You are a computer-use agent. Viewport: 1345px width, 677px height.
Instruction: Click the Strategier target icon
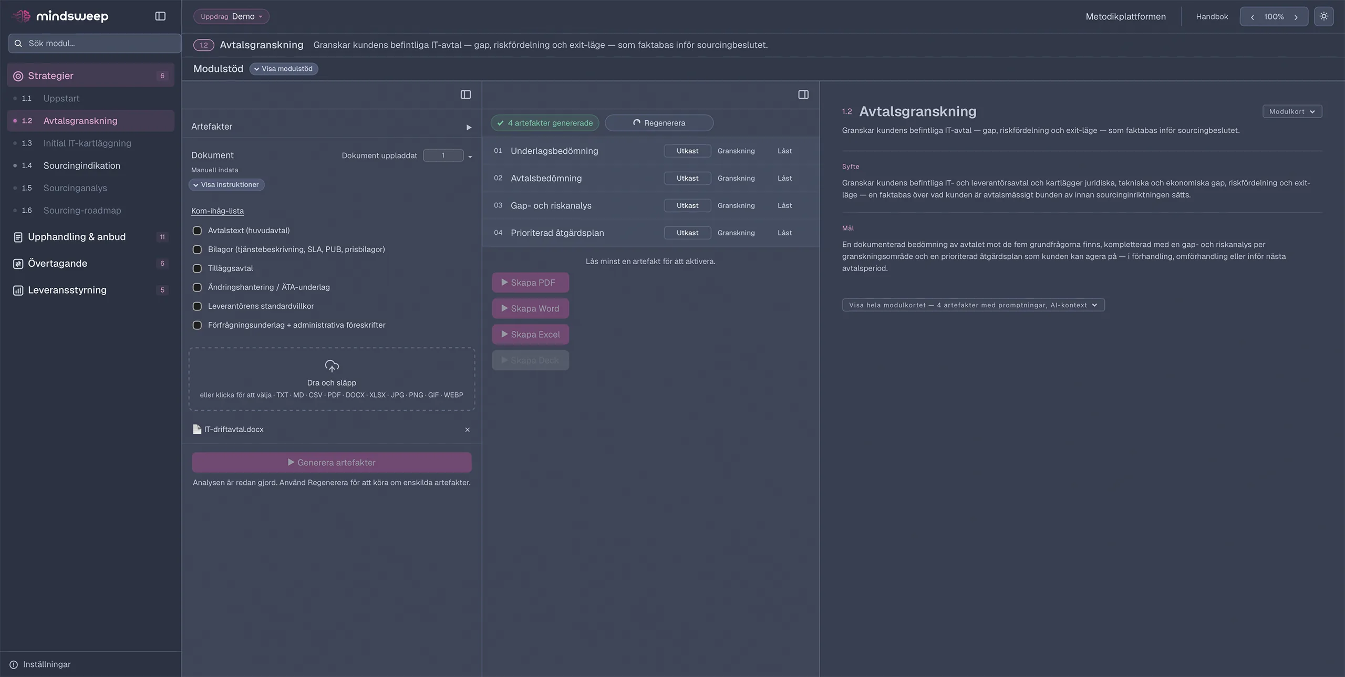(18, 76)
